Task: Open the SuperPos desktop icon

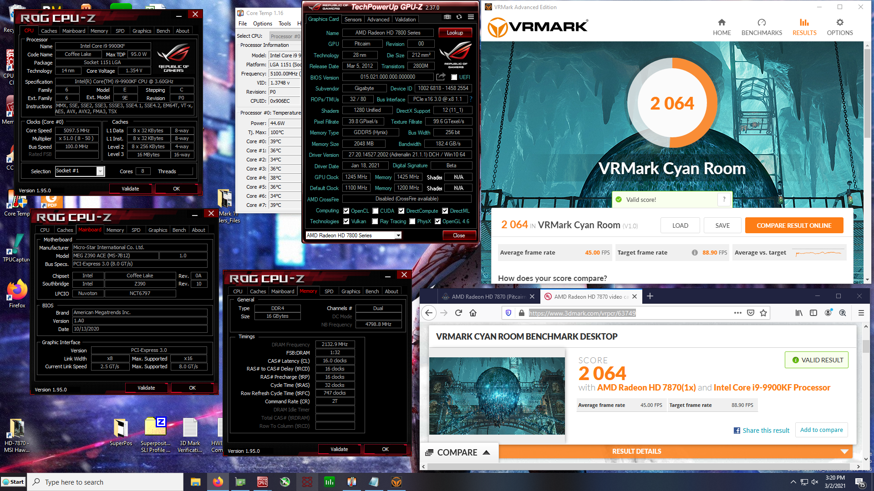Action: [x=121, y=432]
